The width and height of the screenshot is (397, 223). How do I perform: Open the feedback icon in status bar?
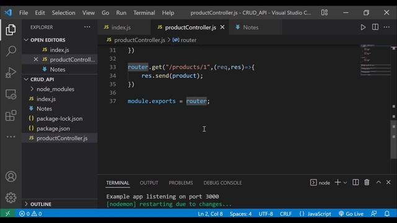coord(373,214)
